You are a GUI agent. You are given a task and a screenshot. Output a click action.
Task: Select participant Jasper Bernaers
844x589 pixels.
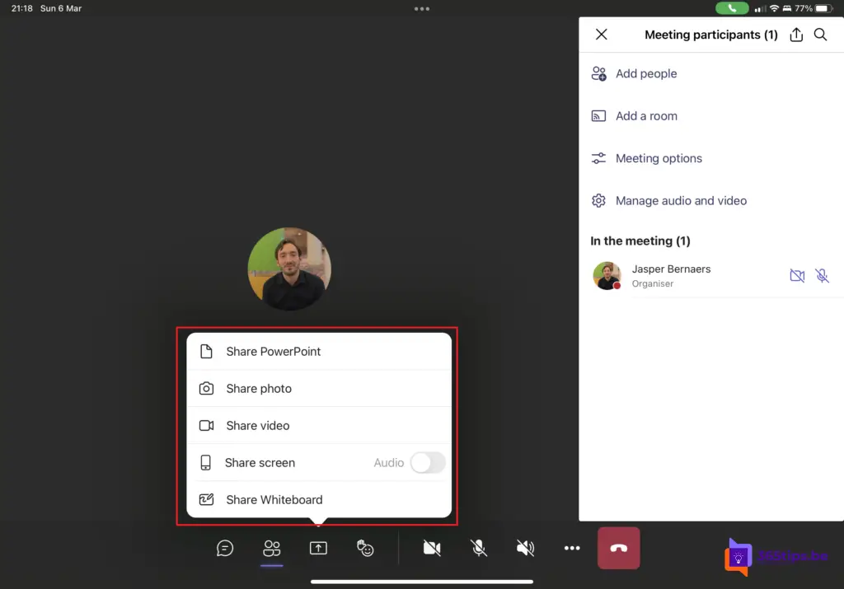pyautogui.click(x=711, y=276)
